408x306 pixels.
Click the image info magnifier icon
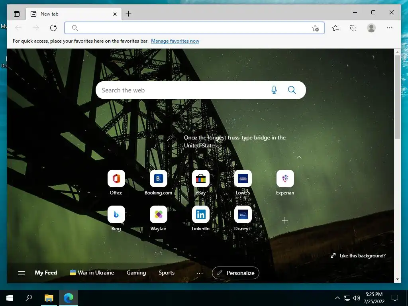pos(170,138)
